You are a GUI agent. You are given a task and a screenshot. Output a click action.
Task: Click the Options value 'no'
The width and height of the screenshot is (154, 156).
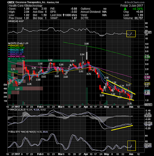pos(105,9)
